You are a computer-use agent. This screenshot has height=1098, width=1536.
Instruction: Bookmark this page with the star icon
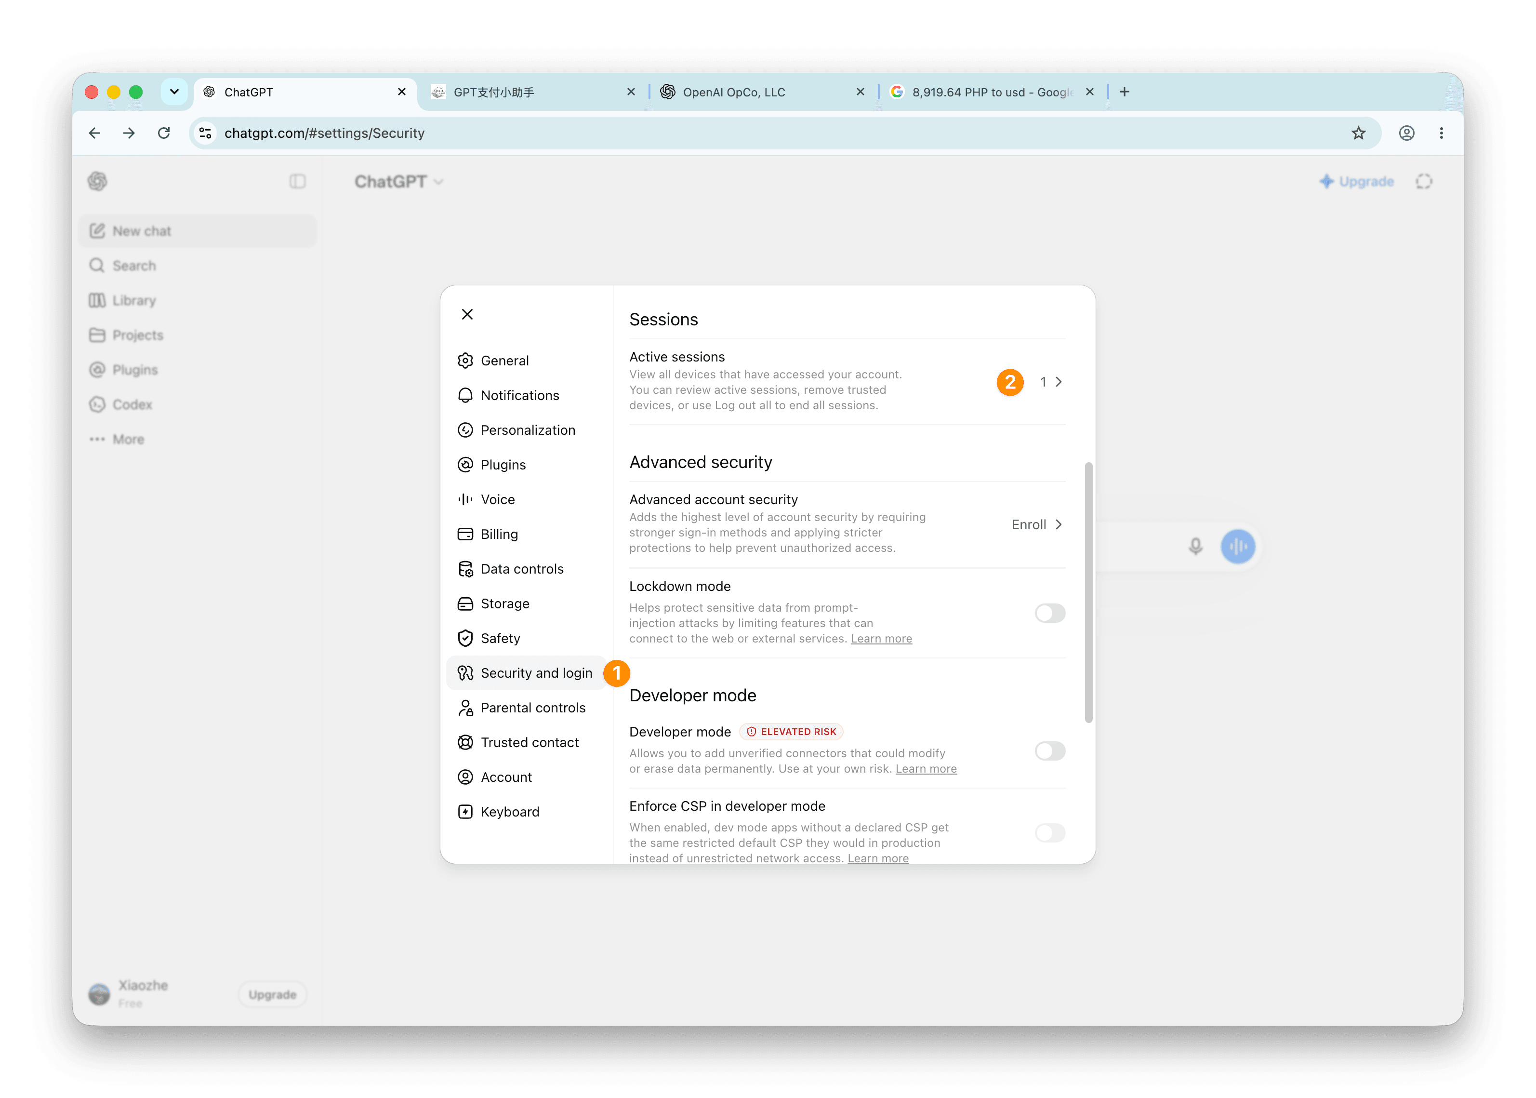pyautogui.click(x=1358, y=133)
